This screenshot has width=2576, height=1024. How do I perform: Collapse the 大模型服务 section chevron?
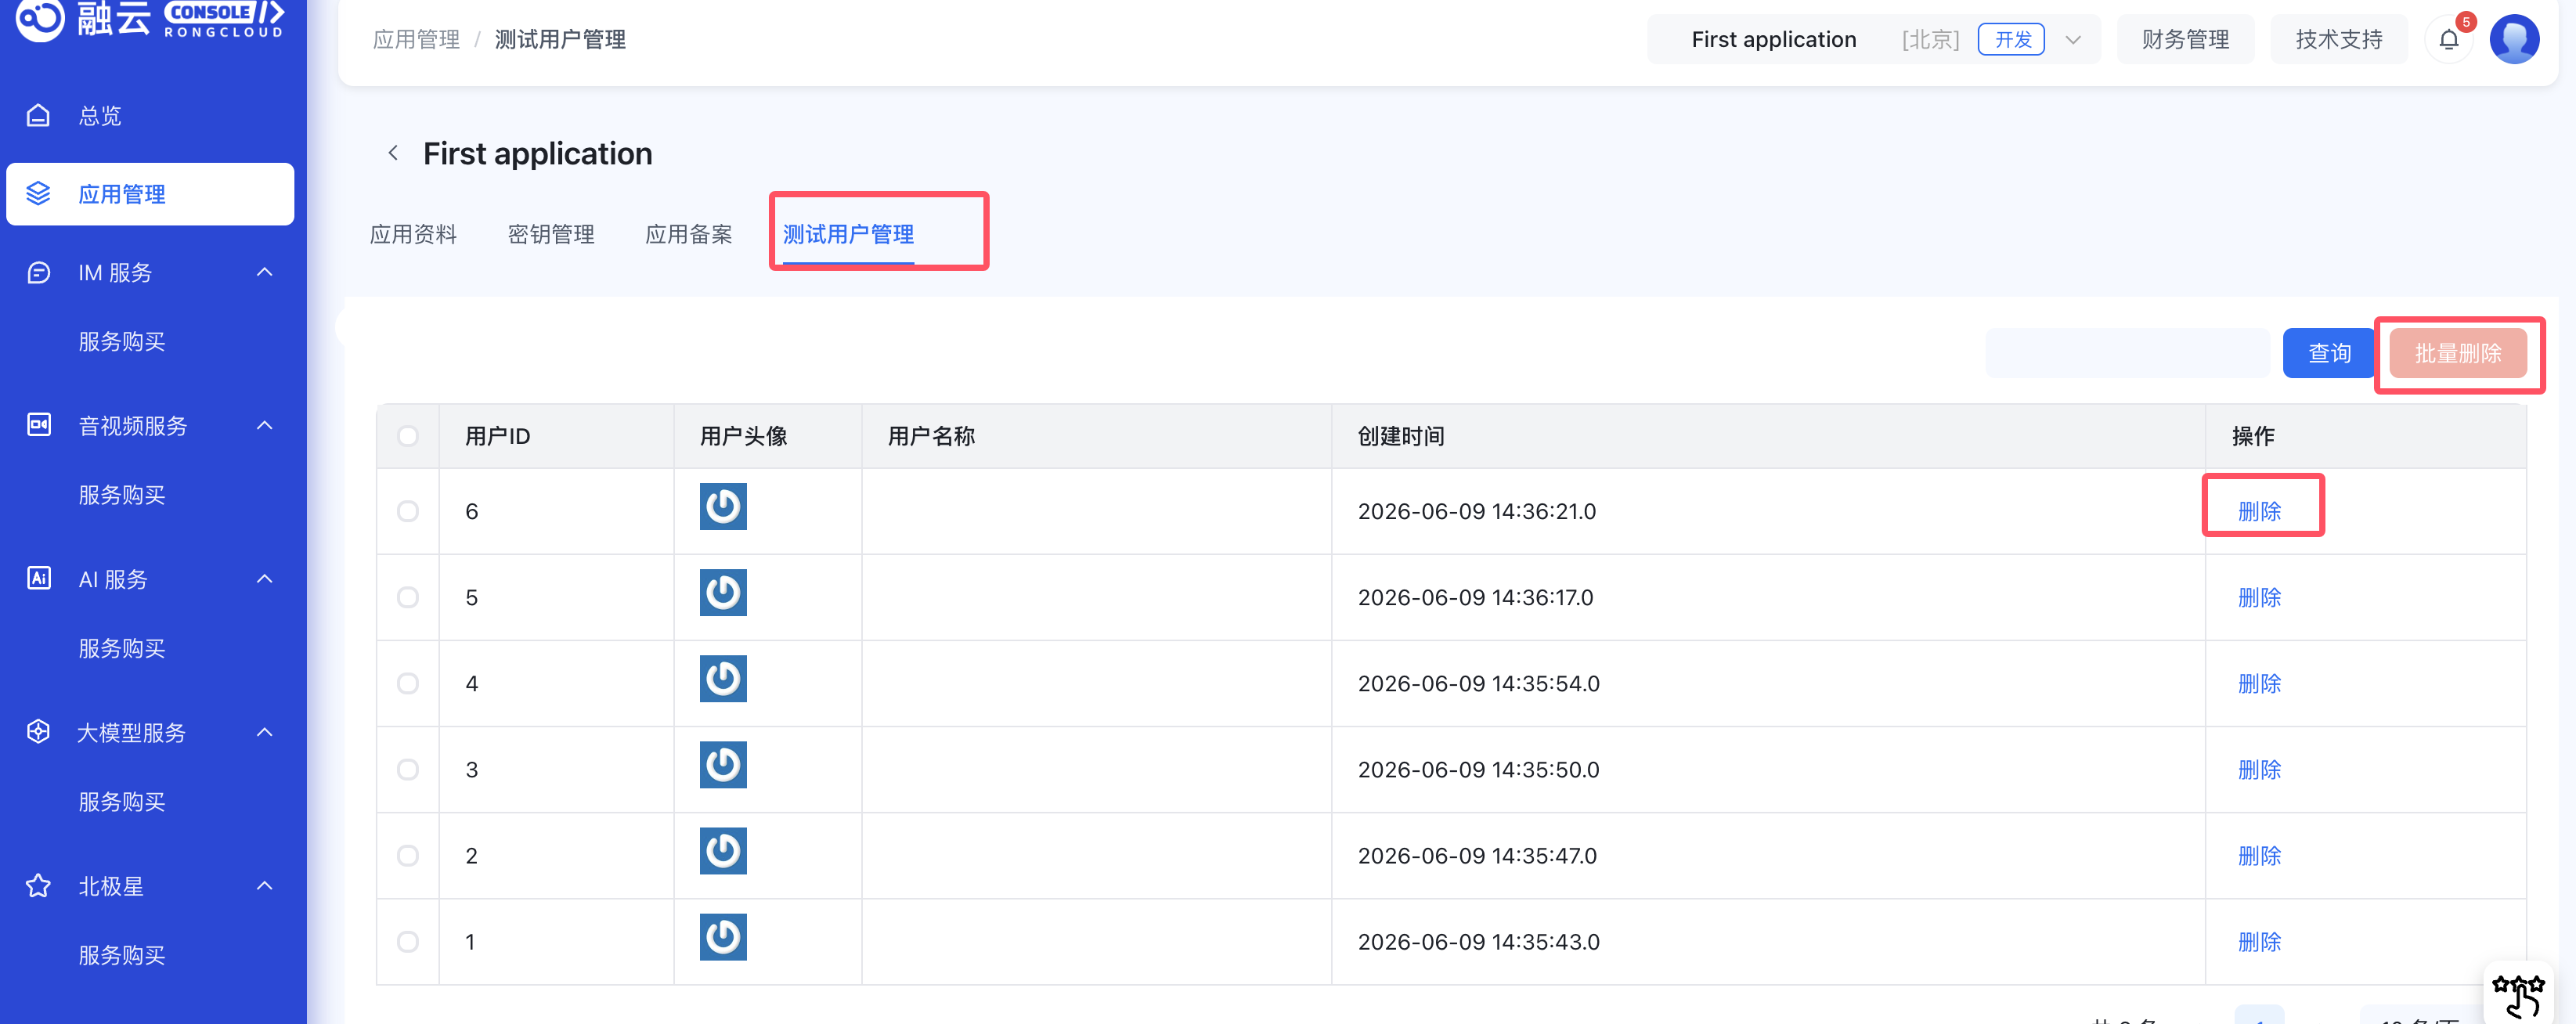(265, 732)
